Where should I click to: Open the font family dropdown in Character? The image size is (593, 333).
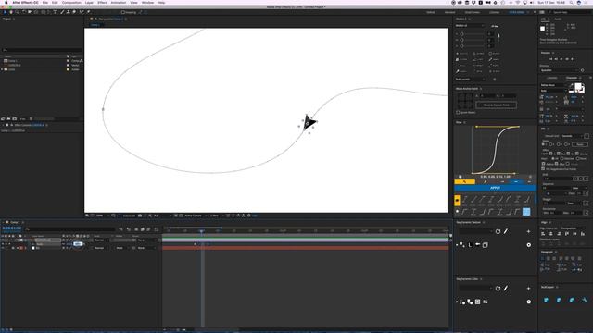pyautogui.click(x=554, y=85)
